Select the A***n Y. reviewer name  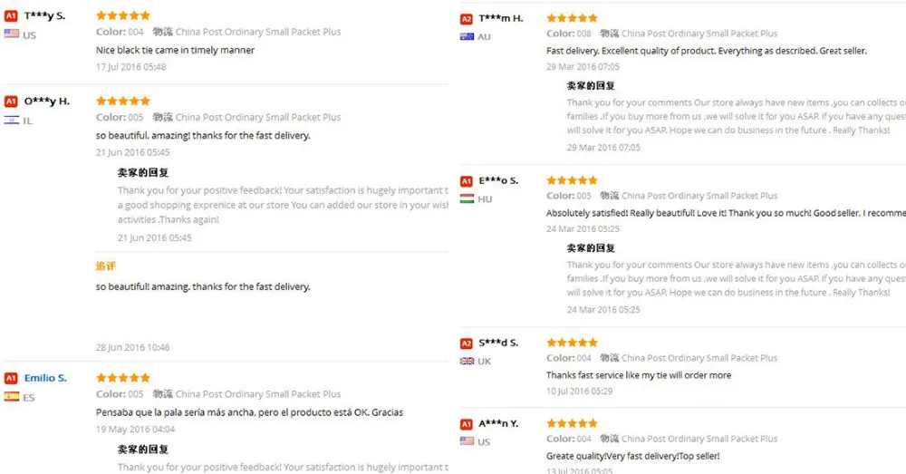(498, 423)
